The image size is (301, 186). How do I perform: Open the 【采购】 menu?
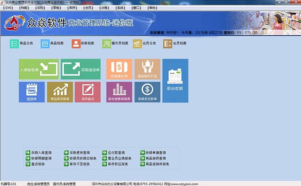(x=40, y=8)
